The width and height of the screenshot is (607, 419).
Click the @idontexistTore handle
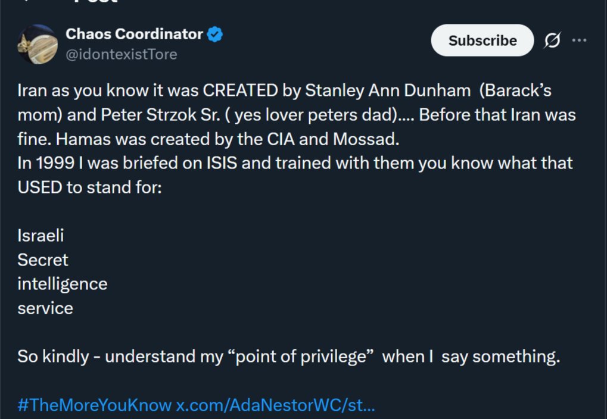click(x=121, y=54)
